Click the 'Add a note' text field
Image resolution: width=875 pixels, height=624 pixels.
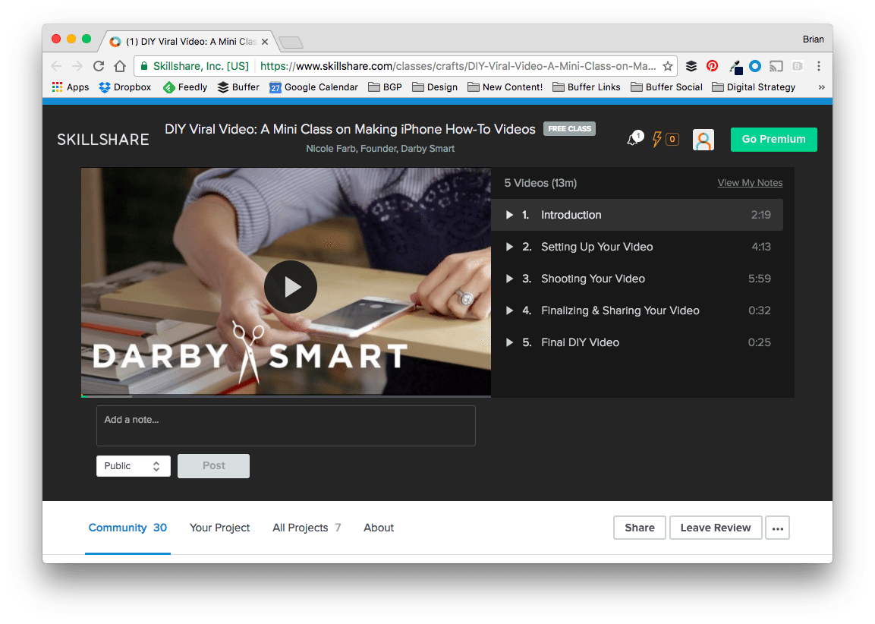click(x=286, y=425)
